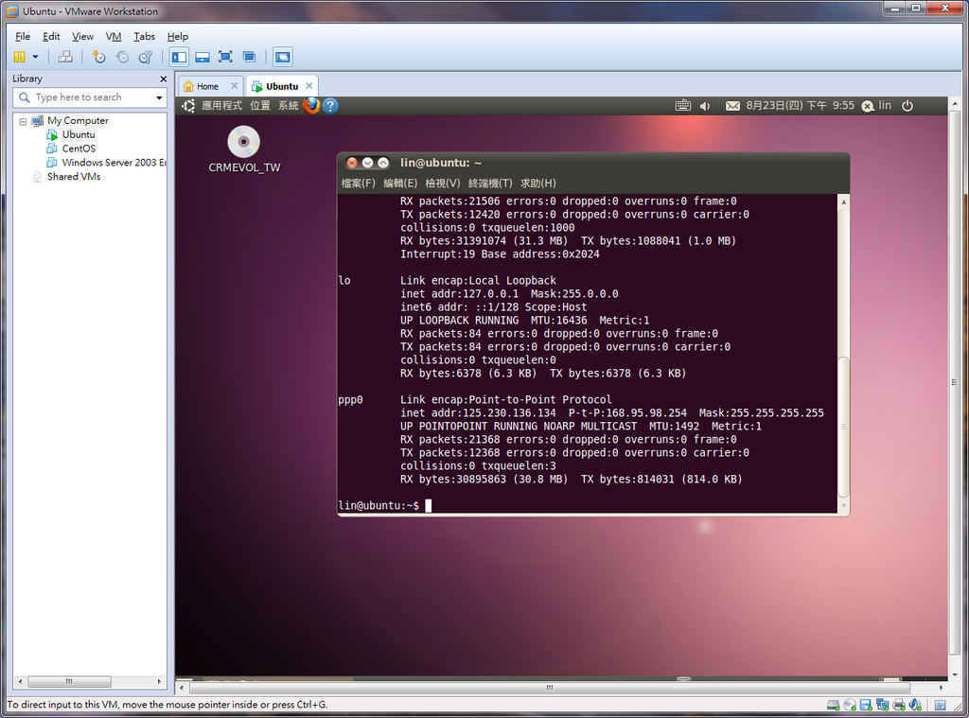Click the sound card status icon
Screen dimensions: 969x718
[916, 705]
